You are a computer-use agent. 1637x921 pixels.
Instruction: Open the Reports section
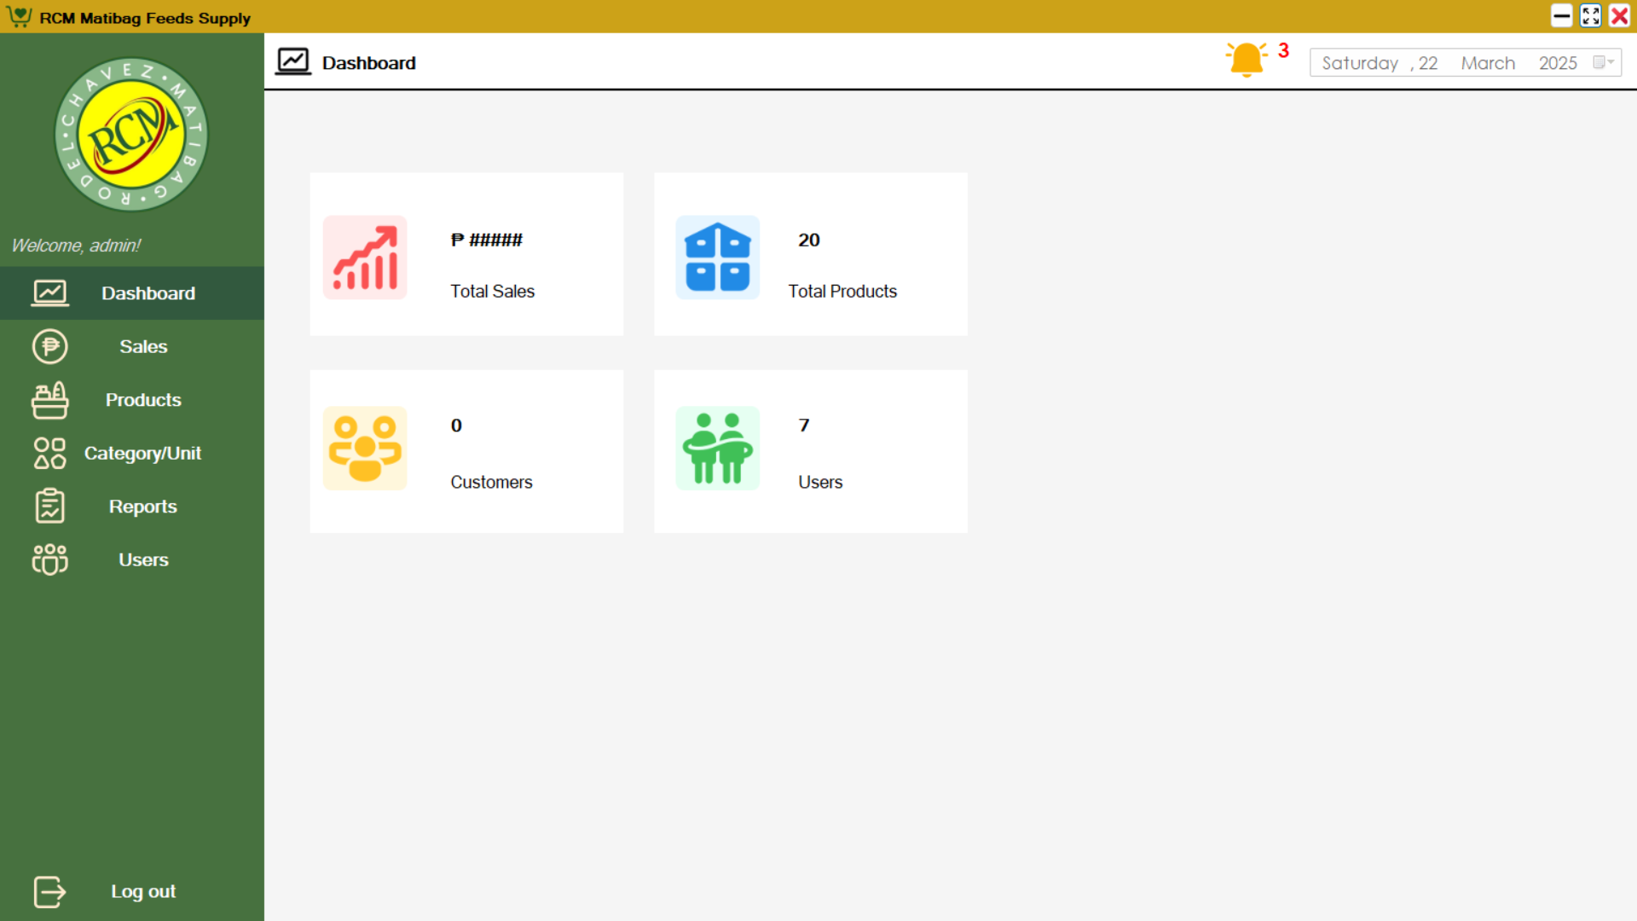[x=132, y=506]
